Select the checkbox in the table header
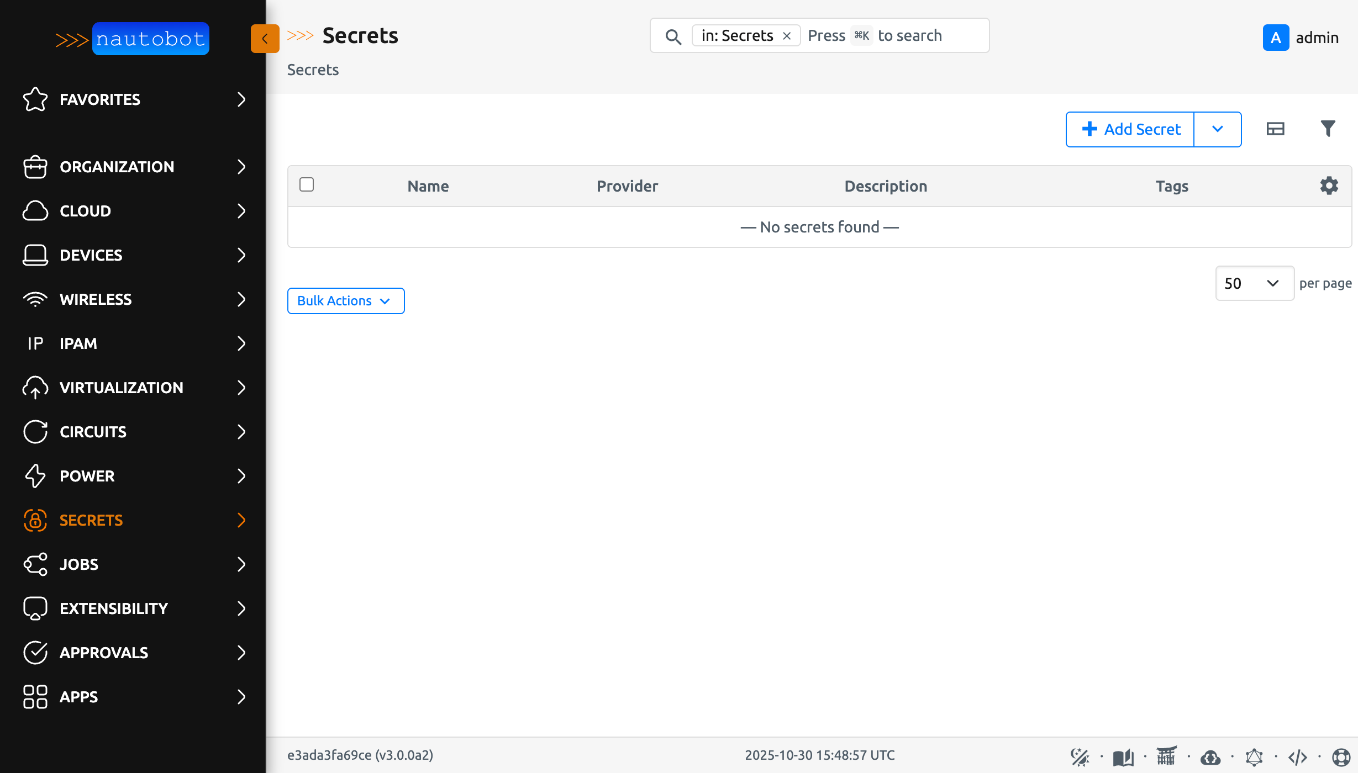The height and width of the screenshot is (773, 1358). (x=307, y=184)
